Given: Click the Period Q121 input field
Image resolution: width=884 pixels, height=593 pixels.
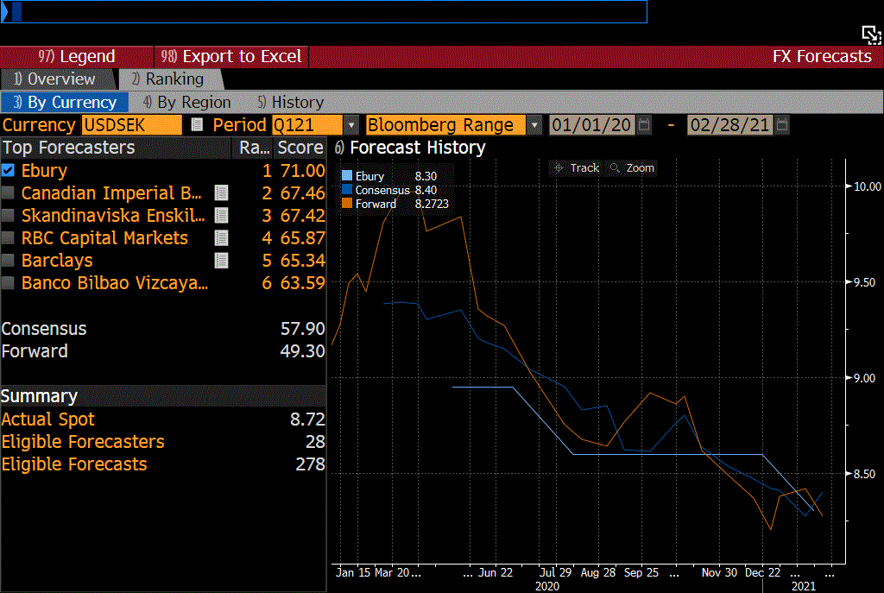Looking at the screenshot, I should pyautogui.click(x=306, y=124).
